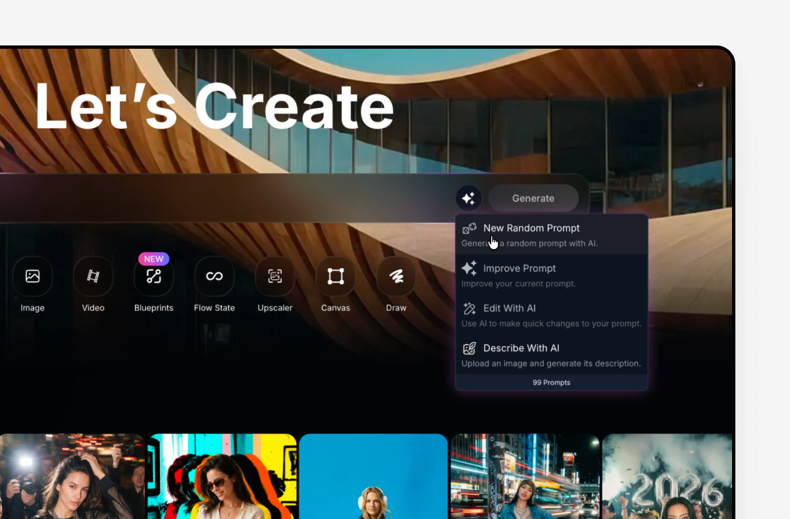Viewport: 790px width, 519px height.
Task: Open the Upscaler tool
Action: click(x=275, y=276)
